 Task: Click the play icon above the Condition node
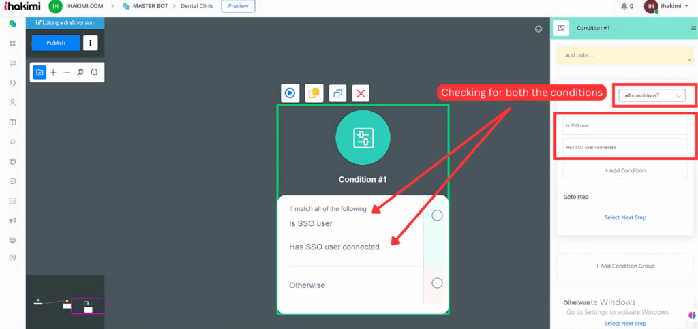point(290,93)
